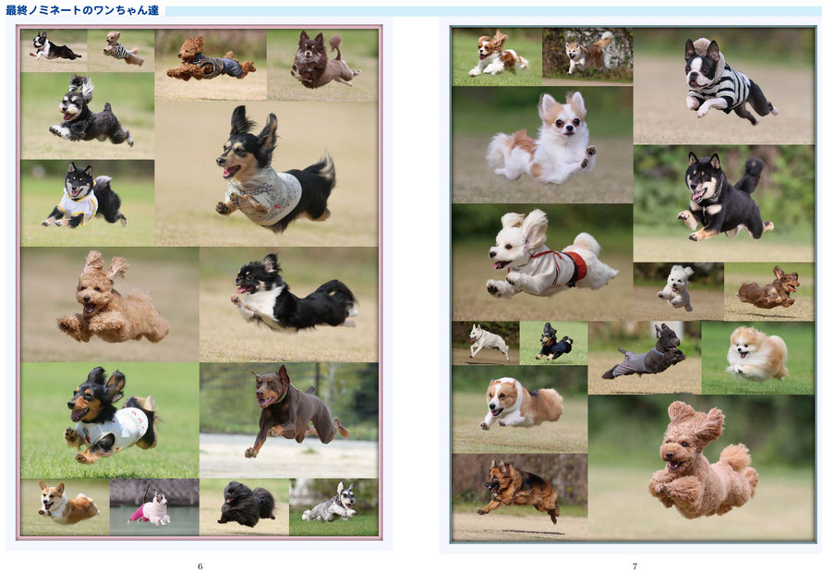Open the small black dachshund on grass photo
Viewport: 822px width, 573px height.
tap(553, 343)
